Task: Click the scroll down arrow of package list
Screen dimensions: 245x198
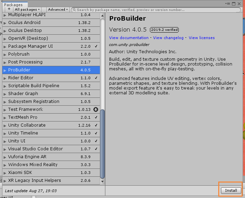Action: point(102,182)
